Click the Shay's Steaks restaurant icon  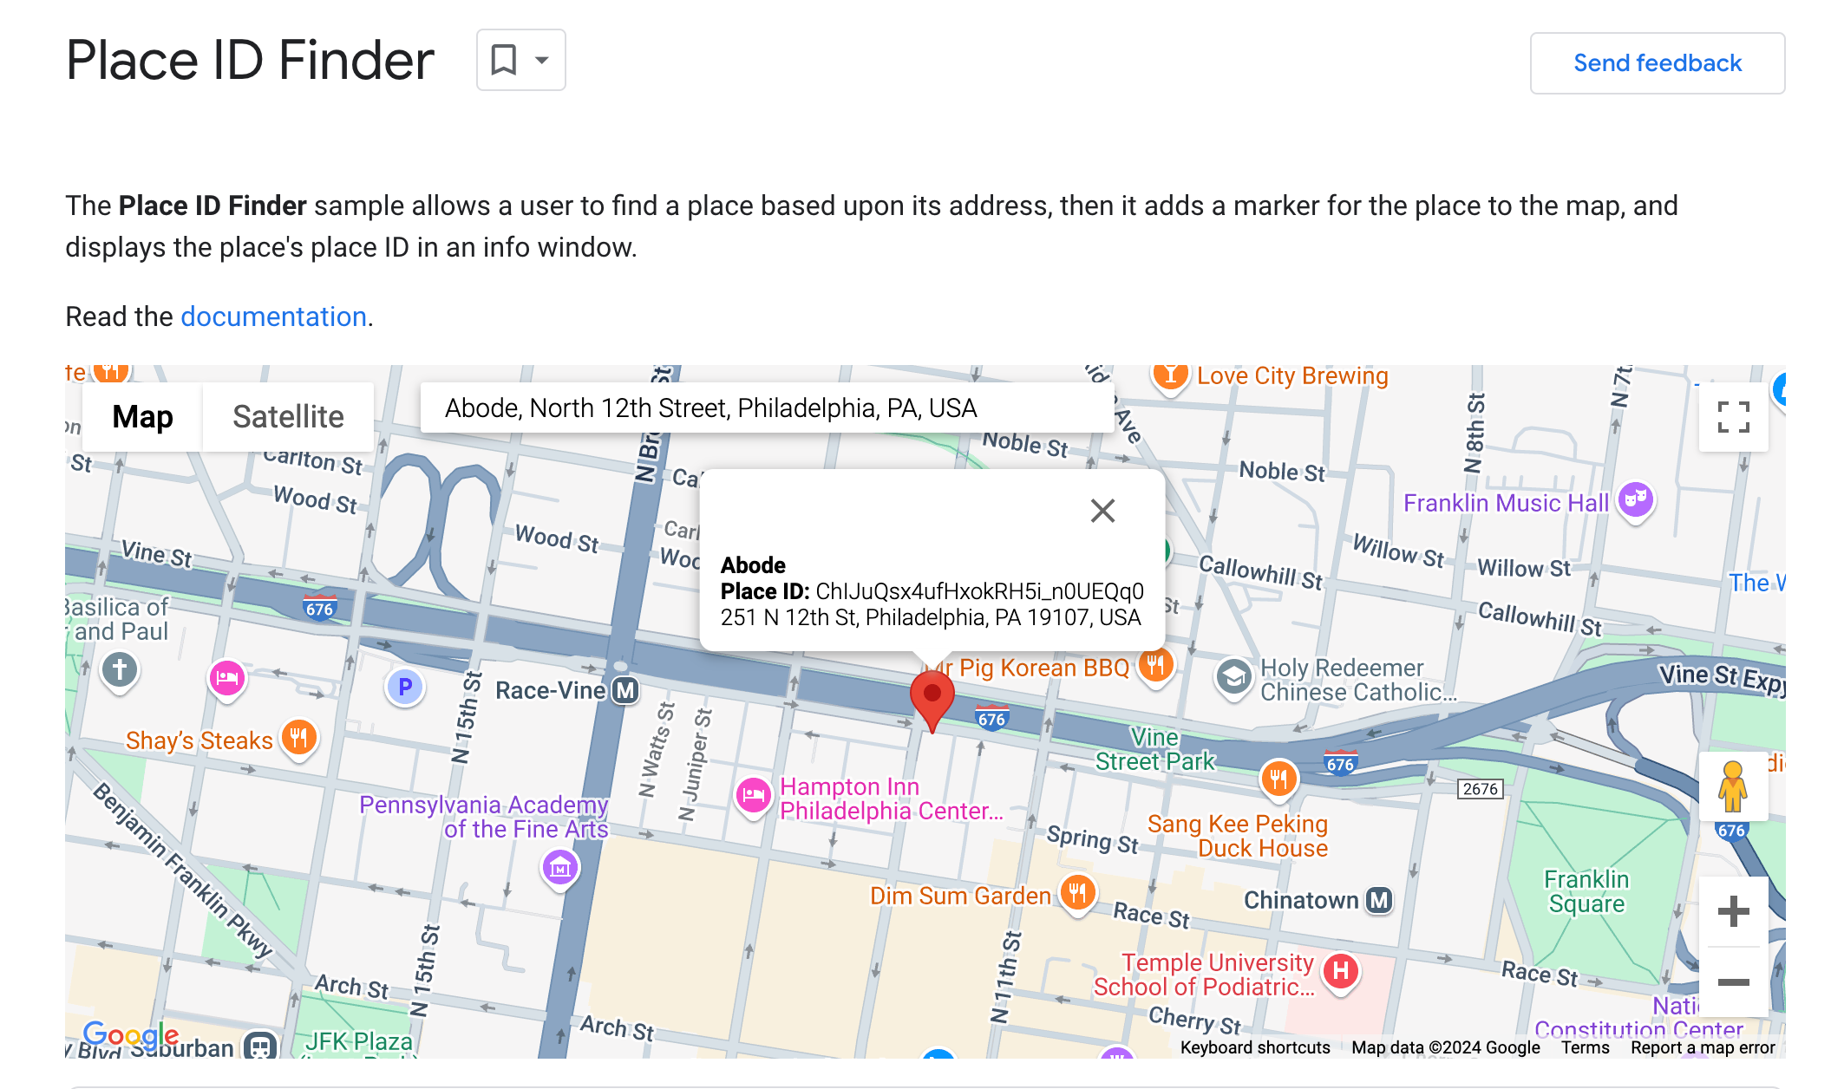click(x=298, y=738)
